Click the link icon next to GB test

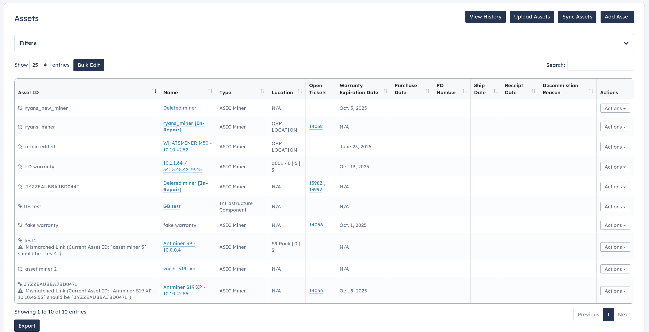click(20, 206)
